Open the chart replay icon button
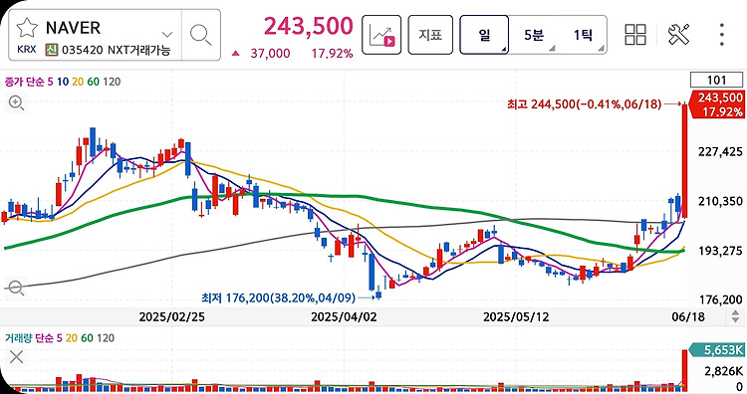The height and width of the screenshot is (394, 747). pyautogui.click(x=381, y=35)
